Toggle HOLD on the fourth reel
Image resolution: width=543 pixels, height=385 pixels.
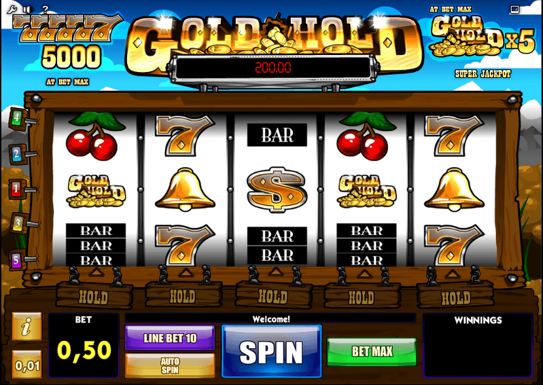tap(362, 297)
